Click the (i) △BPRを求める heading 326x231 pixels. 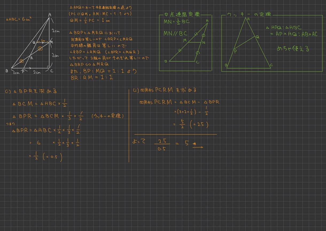31,91
